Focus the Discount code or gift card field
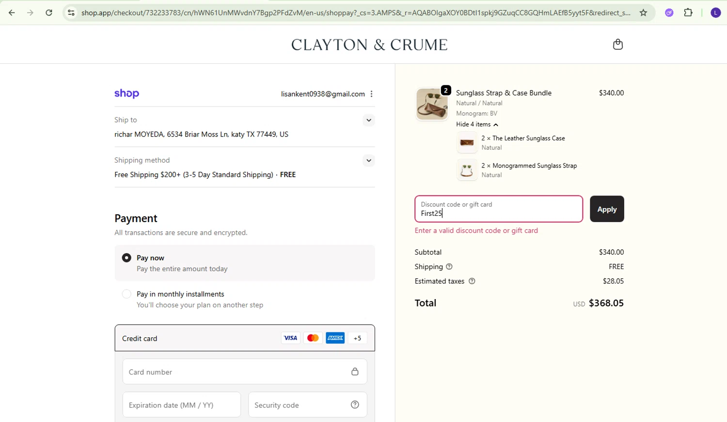Image resolution: width=727 pixels, height=422 pixels. tap(499, 209)
